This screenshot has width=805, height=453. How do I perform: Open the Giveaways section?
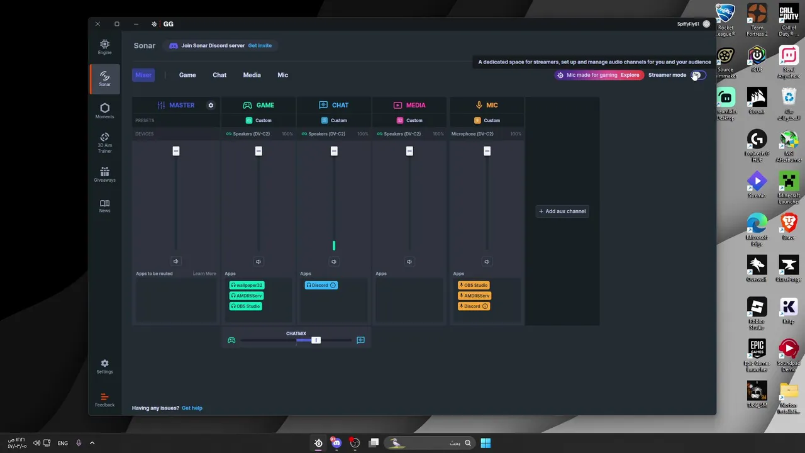pyautogui.click(x=104, y=174)
